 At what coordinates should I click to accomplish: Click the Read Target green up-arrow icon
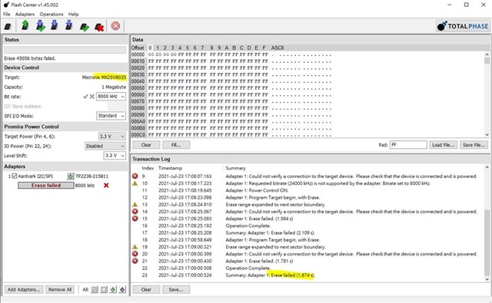coord(25,25)
